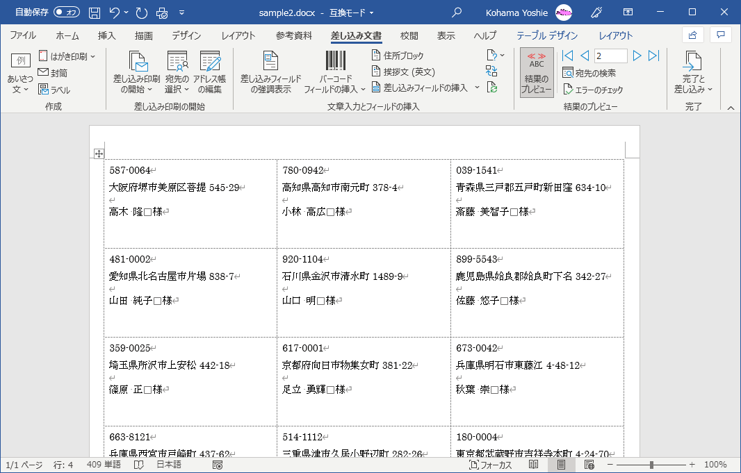Click the table move handle
The height and width of the screenshot is (473, 741).
98,153
